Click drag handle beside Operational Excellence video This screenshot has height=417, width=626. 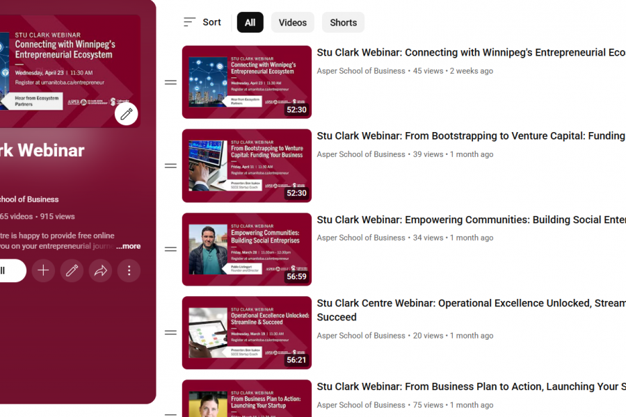(x=170, y=332)
